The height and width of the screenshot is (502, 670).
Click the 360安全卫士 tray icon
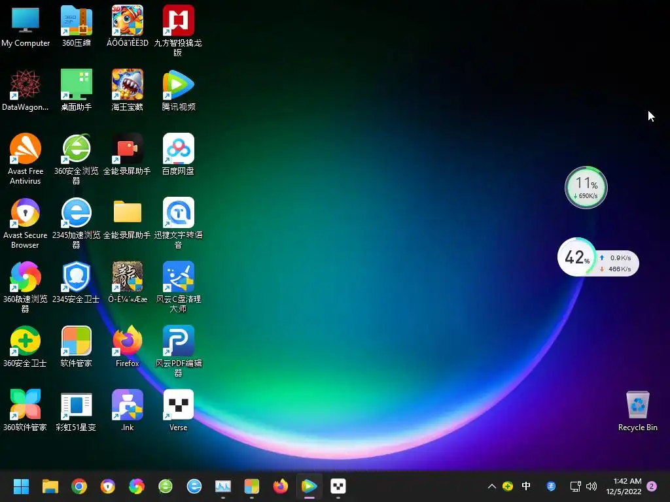(x=508, y=486)
